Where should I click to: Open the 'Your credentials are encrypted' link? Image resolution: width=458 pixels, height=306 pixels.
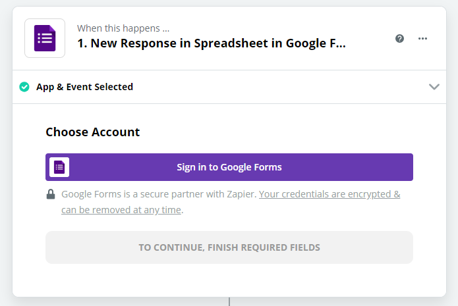(329, 194)
